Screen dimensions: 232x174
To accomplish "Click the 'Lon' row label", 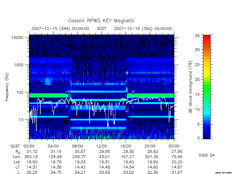I will 16,157.
